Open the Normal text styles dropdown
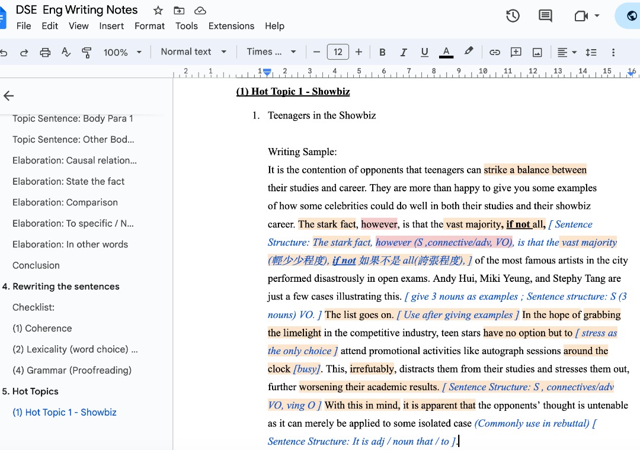 [193, 52]
